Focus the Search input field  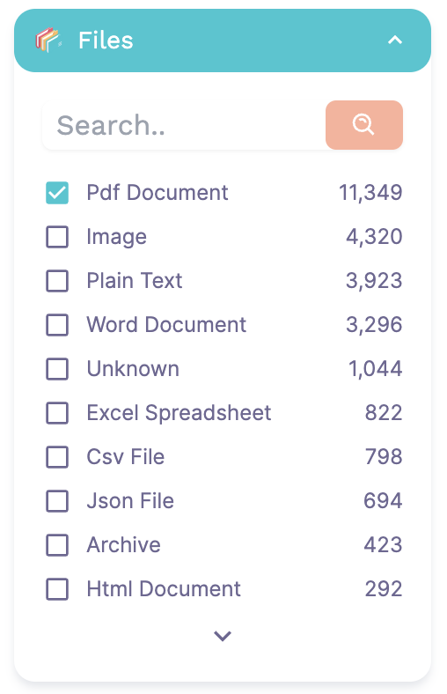184,125
